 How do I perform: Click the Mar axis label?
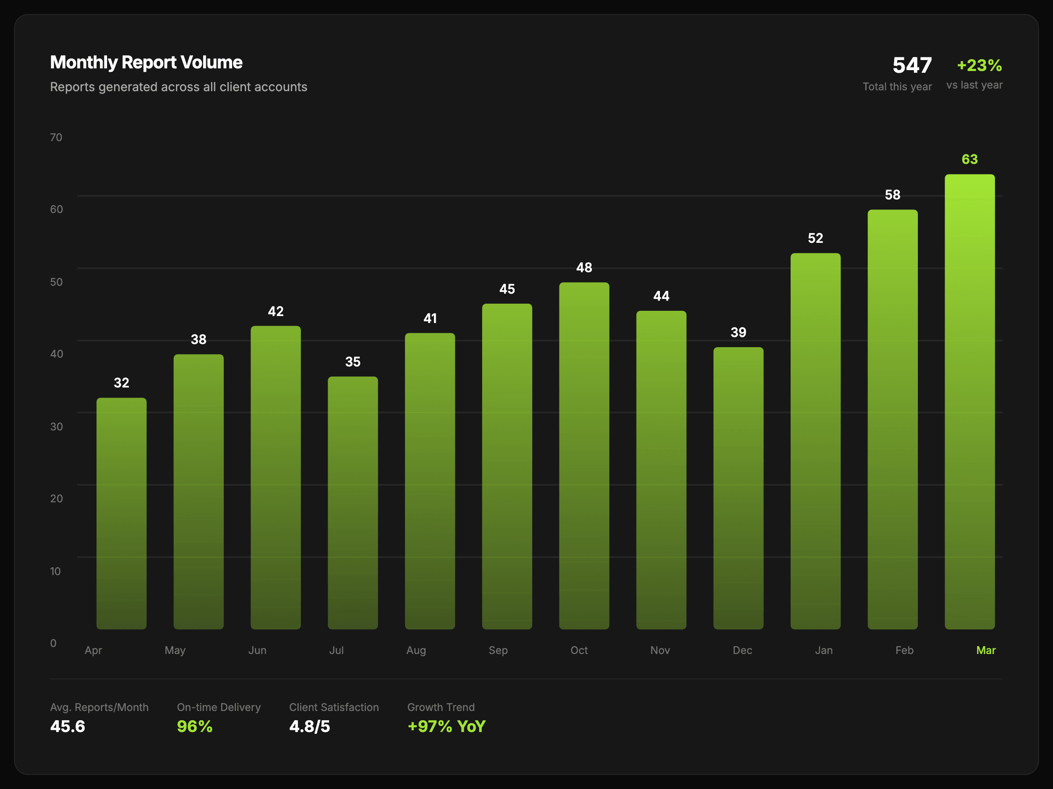point(985,650)
